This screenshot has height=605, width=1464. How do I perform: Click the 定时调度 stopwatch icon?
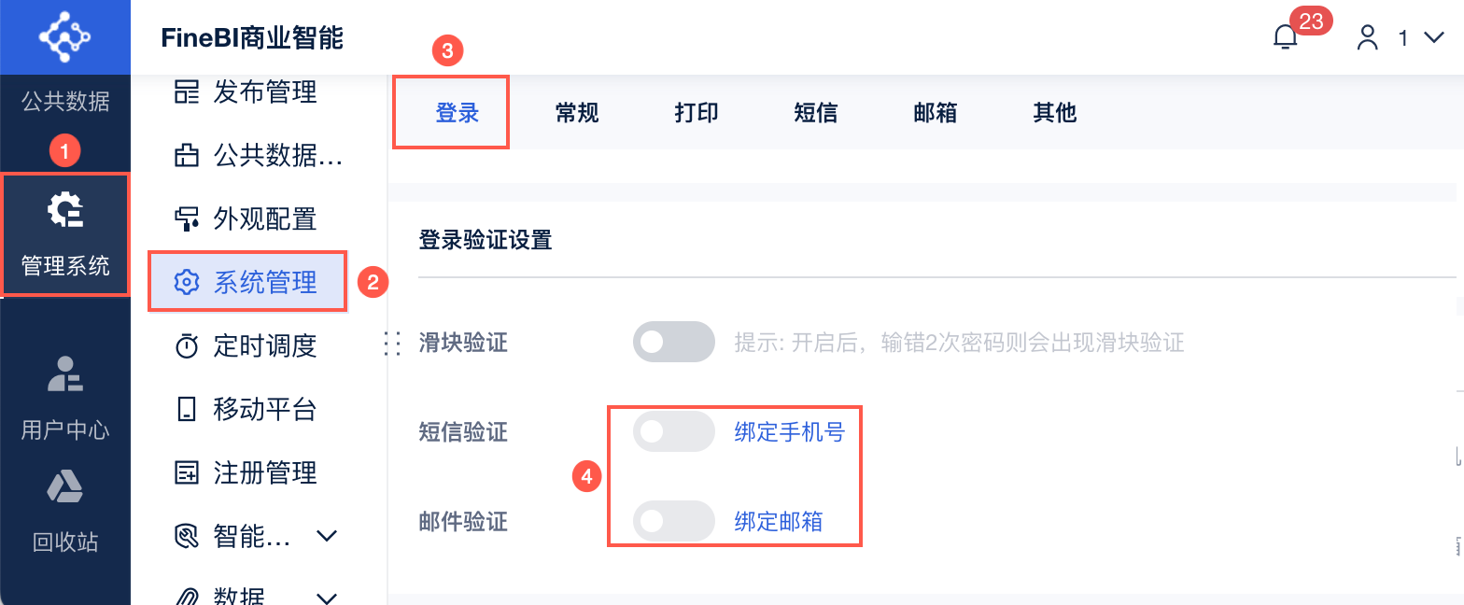[187, 346]
